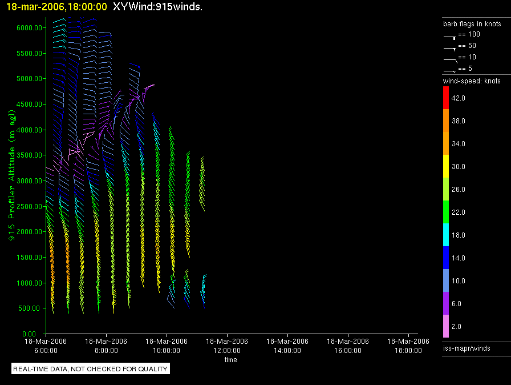Click the 0.00 altitude tick label
This screenshot has height=385, width=511.
click(x=29, y=334)
